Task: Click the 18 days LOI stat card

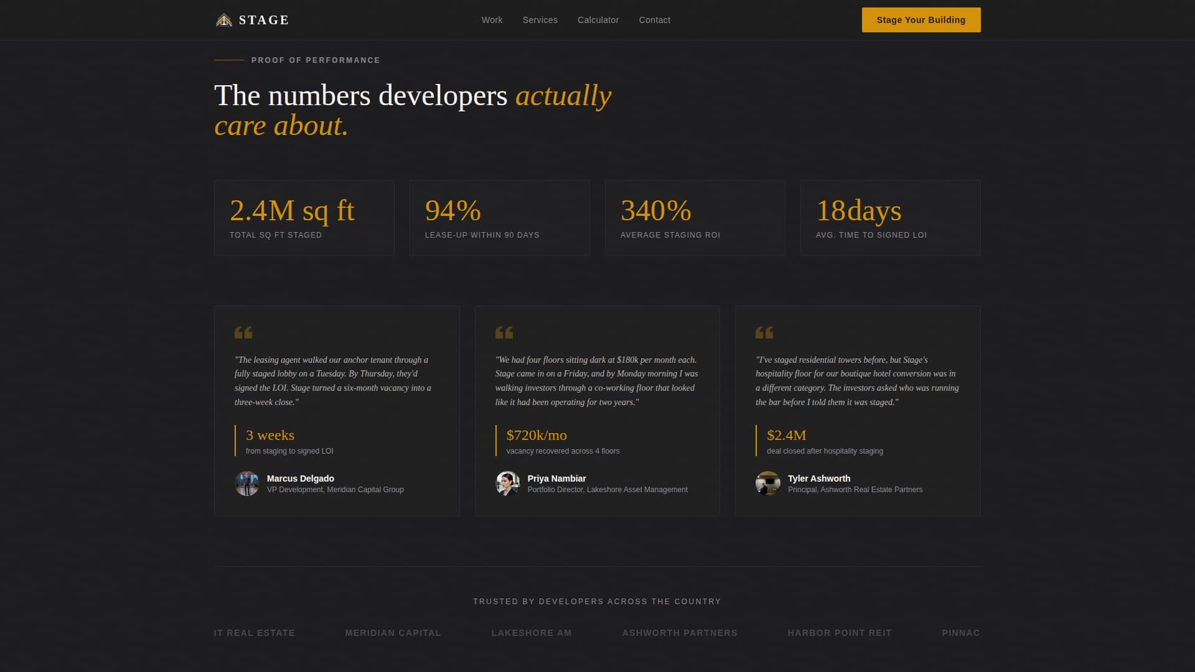Action: (890, 217)
